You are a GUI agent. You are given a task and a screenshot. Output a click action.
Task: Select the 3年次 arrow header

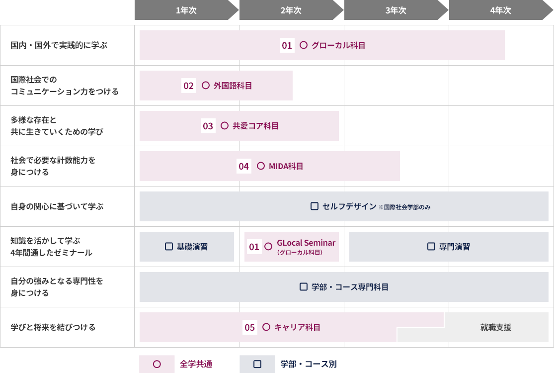pyautogui.click(x=396, y=10)
